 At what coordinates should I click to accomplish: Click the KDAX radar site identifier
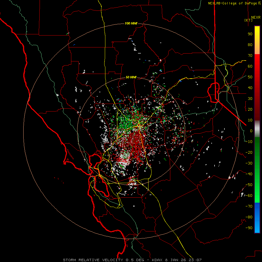tap(157, 260)
